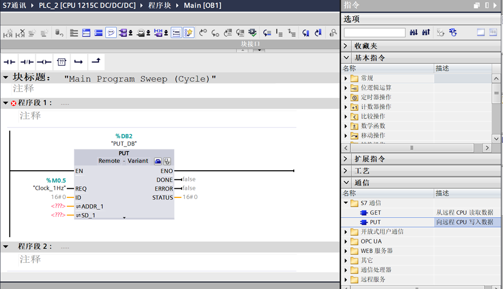Viewport: 503px width, 289px height.
Task: Toggle the comment bubble display button
Action: tap(111, 33)
